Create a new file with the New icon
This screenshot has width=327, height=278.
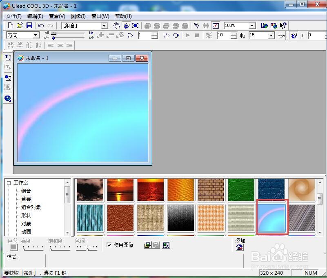(11, 25)
